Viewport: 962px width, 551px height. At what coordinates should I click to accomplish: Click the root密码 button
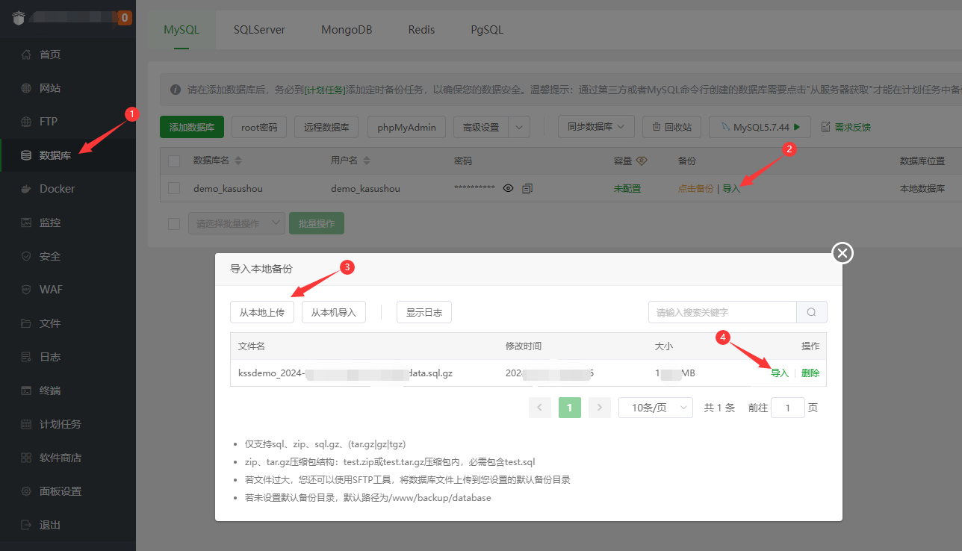coord(259,127)
